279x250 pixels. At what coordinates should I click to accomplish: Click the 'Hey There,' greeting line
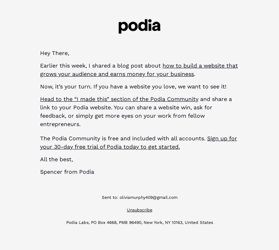pyautogui.click(x=55, y=53)
